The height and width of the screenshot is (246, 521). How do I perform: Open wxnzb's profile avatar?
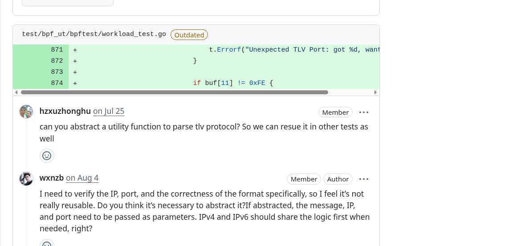26,179
